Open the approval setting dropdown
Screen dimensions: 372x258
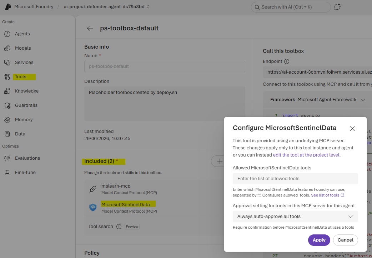point(295,217)
